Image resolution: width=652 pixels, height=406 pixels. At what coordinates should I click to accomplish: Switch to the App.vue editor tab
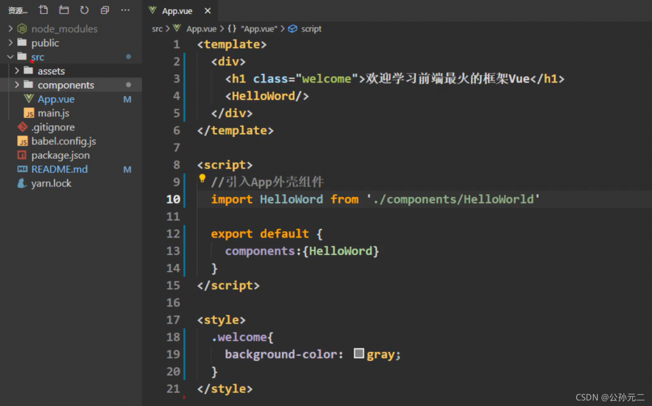pyautogui.click(x=176, y=11)
